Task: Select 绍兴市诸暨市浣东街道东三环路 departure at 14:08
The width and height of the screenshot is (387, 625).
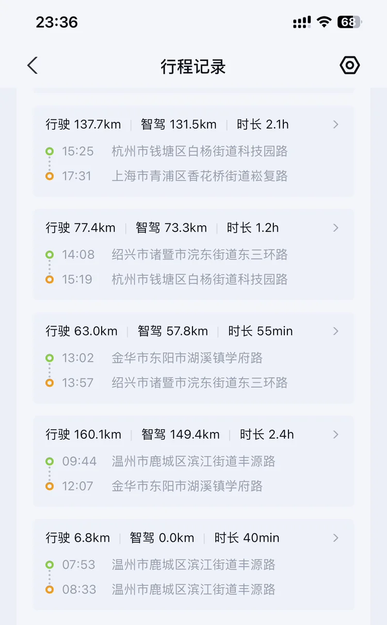Action: tap(200, 255)
